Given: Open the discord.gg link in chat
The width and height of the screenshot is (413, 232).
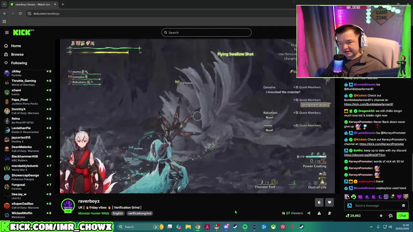Looking at the screenshot, I should tap(365, 155).
